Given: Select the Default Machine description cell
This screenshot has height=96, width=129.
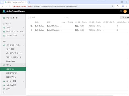Looking at the screenshot, I should point(53,26).
